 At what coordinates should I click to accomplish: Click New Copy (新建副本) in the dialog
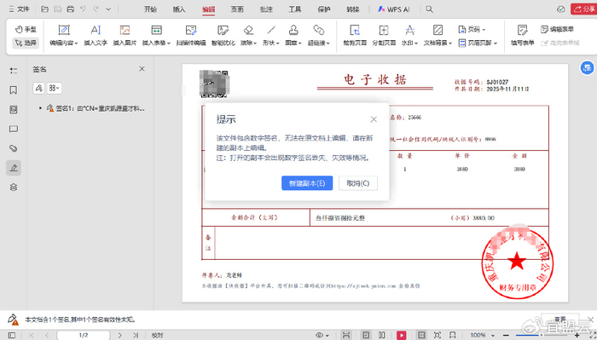[307, 183]
